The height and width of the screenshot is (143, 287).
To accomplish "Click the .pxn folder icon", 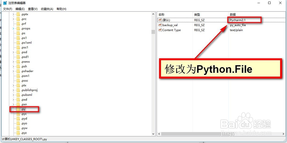I will 18,104.
